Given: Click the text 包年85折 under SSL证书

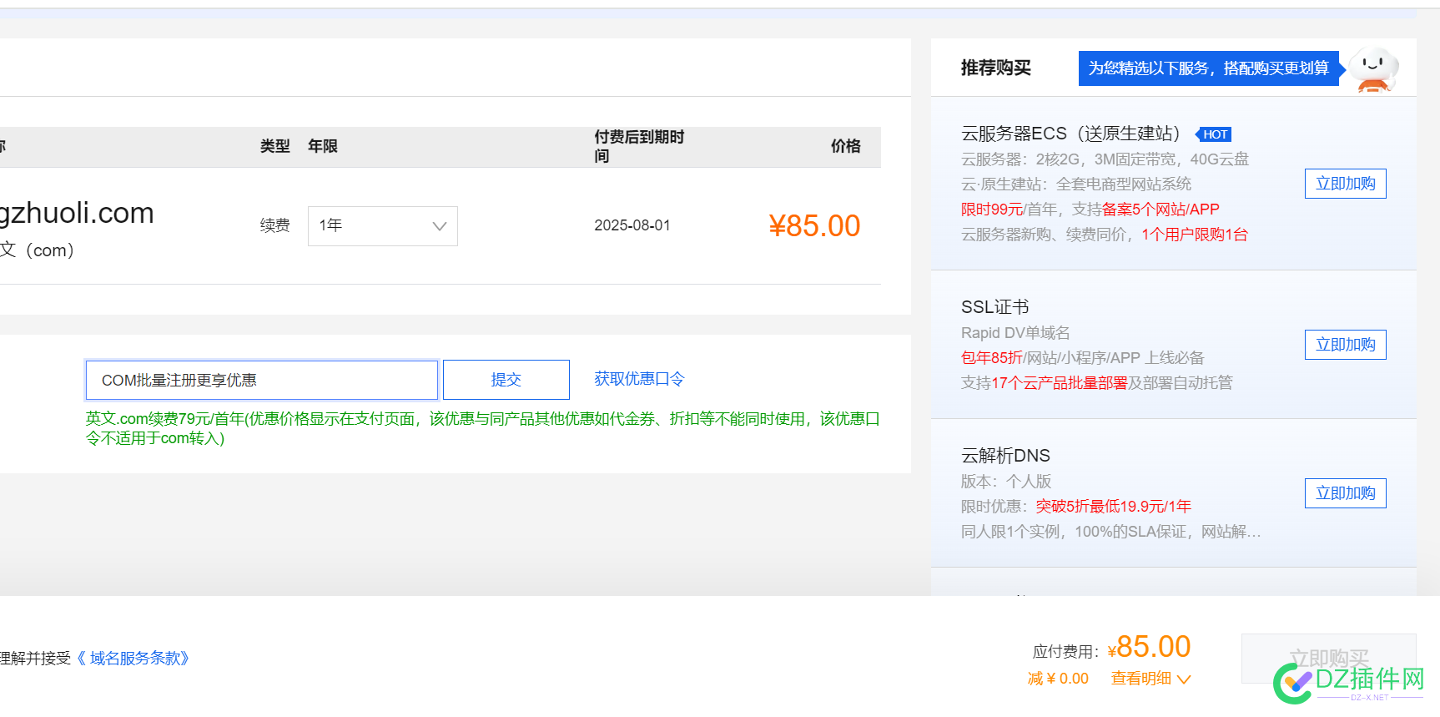Looking at the screenshot, I should pyautogui.click(x=992, y=358).
